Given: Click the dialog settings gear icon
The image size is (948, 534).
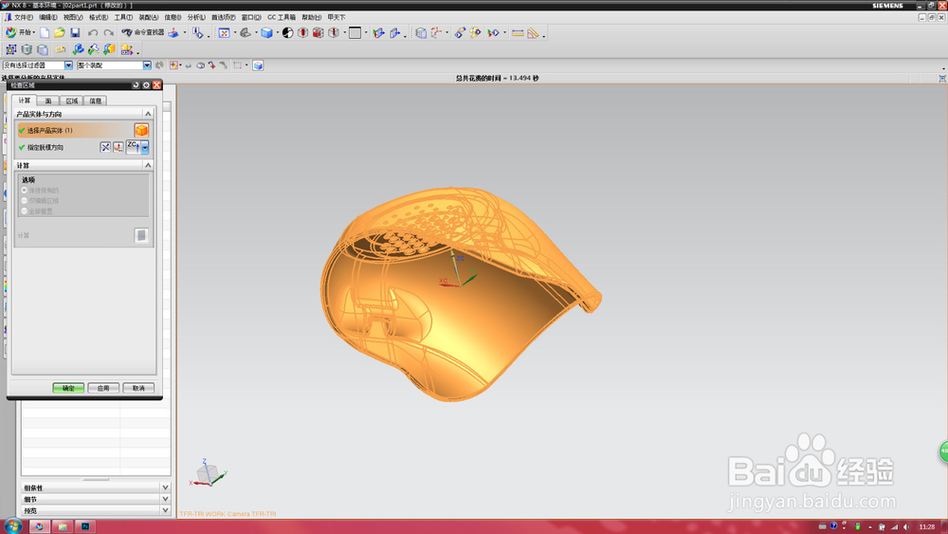Looking at the screenshot, I should point(146,85).
